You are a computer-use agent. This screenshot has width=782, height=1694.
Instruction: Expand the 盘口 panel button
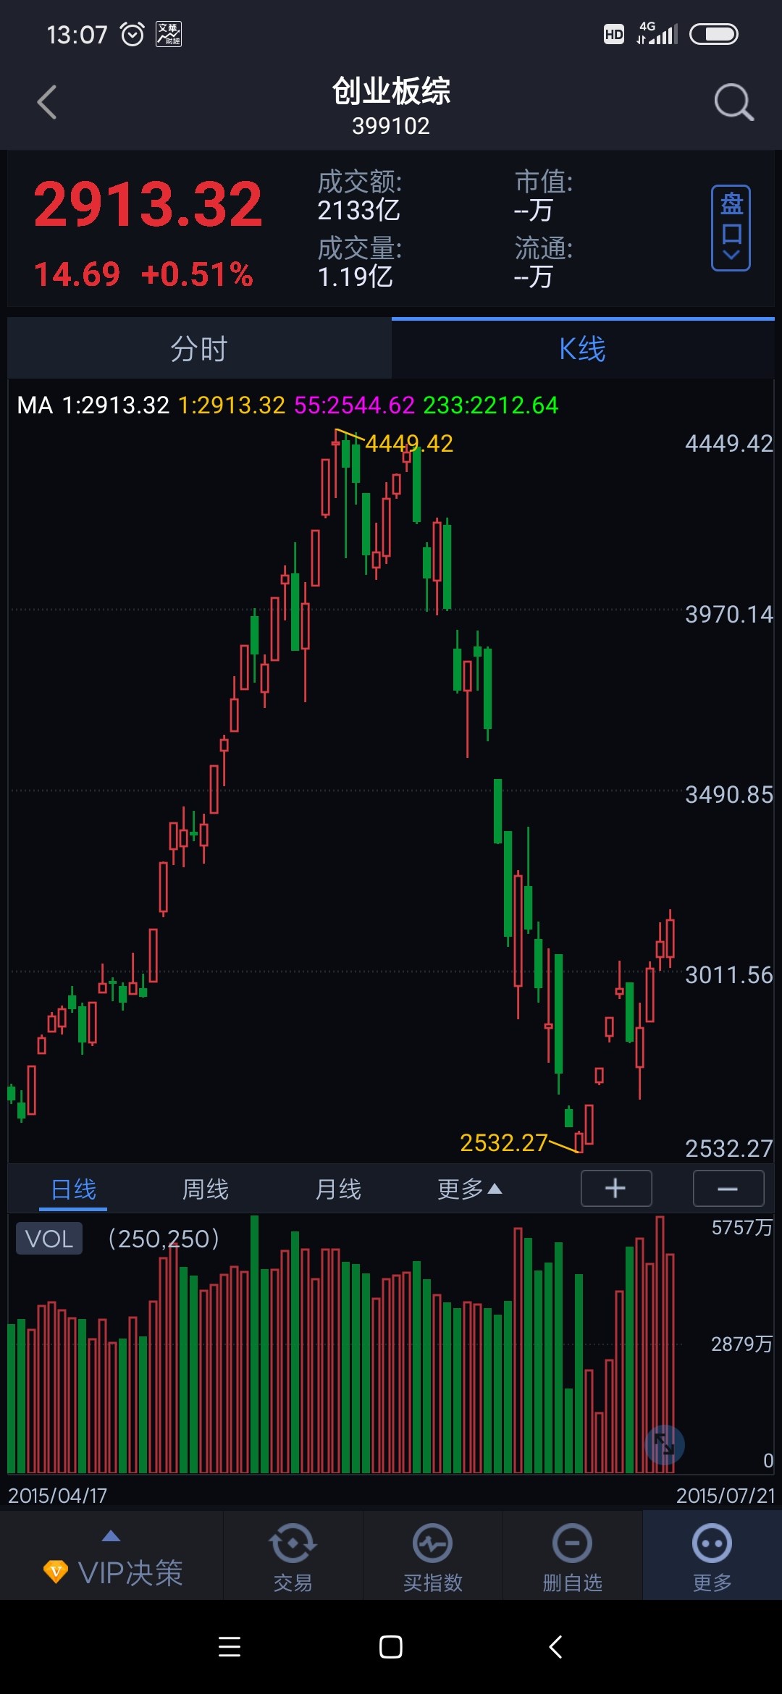(x=731, y=228)
